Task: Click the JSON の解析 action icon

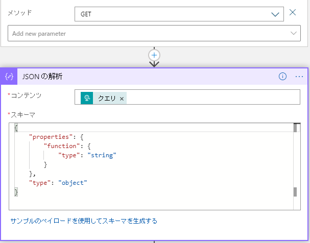Action: tap(9, 77)
